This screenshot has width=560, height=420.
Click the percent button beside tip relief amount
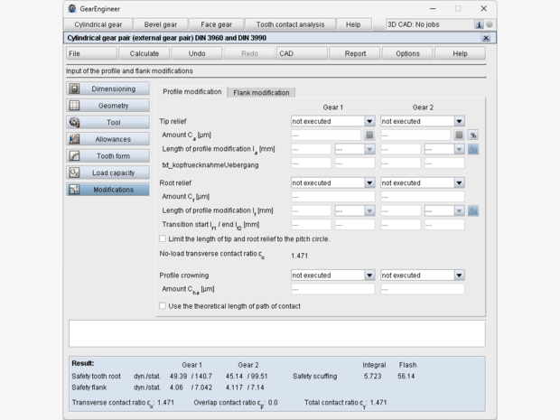click(x=473, y=135)
